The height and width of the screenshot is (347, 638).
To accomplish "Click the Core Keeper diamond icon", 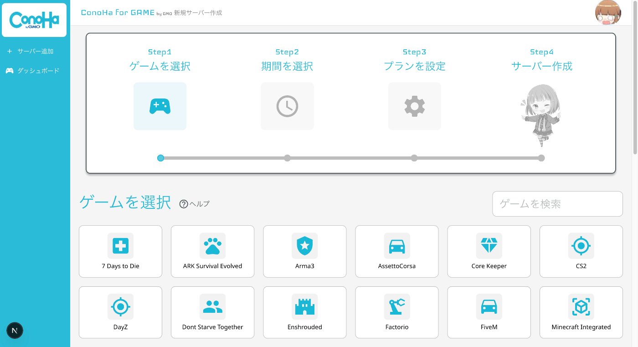I will click(x=489, y=246).
